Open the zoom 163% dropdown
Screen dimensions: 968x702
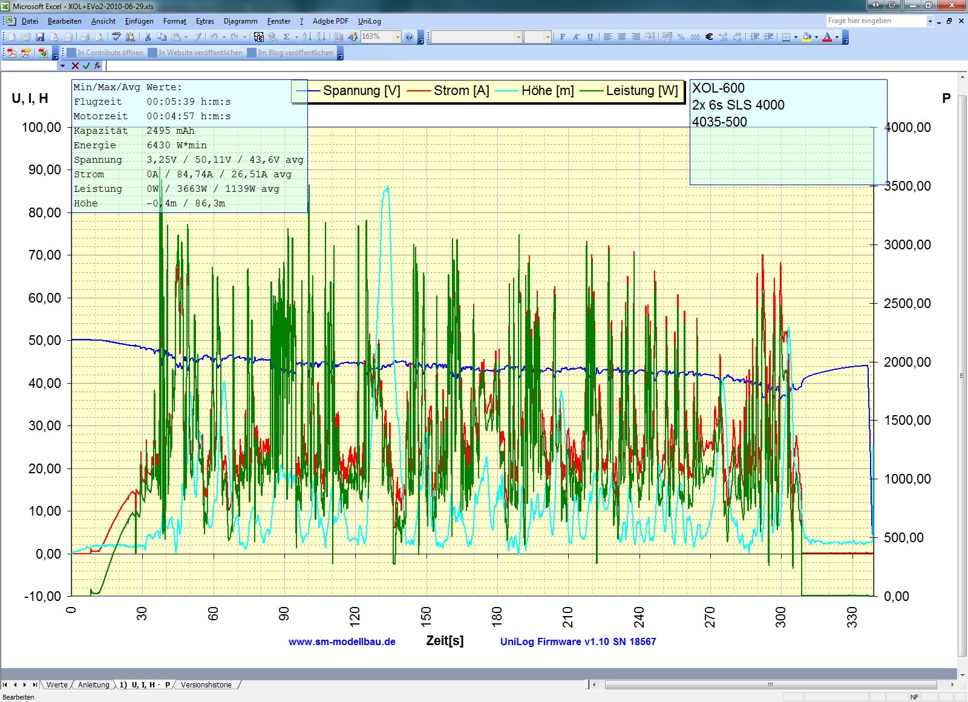tap(397, 37)
